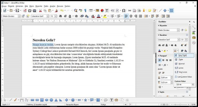
Task: Click the Insert Line icon in toolbar
Action: pos(160,10)
